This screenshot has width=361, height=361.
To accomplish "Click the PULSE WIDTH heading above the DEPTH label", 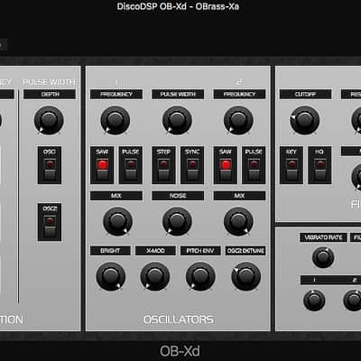I will pos(49,82).
